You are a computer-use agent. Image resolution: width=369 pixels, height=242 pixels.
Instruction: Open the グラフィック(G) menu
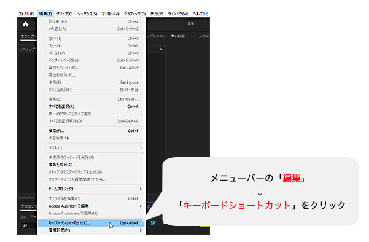[x=134, y=14]
